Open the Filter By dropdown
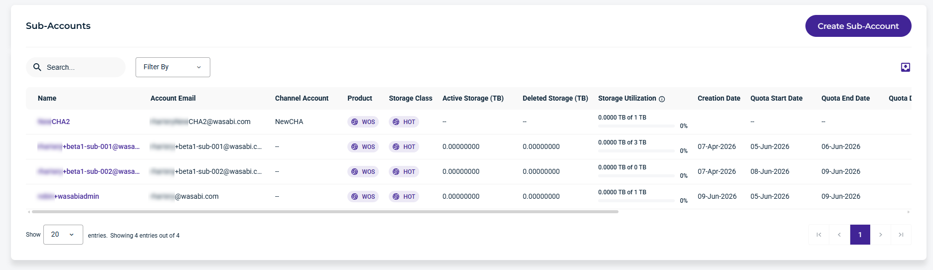Image resolution: width=933 pixels, height=270 pixels. pyautogui.click(x=173, y=67)
